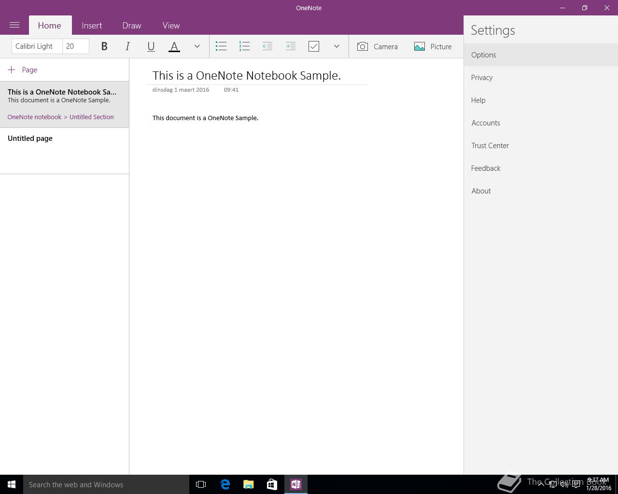Toggle underline formatting

coord(151,46)
